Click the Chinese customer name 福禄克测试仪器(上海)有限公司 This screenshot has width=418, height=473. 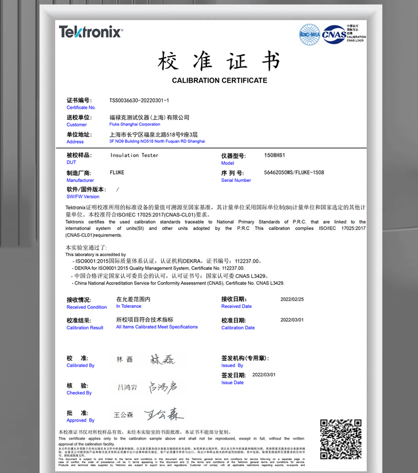149,117
